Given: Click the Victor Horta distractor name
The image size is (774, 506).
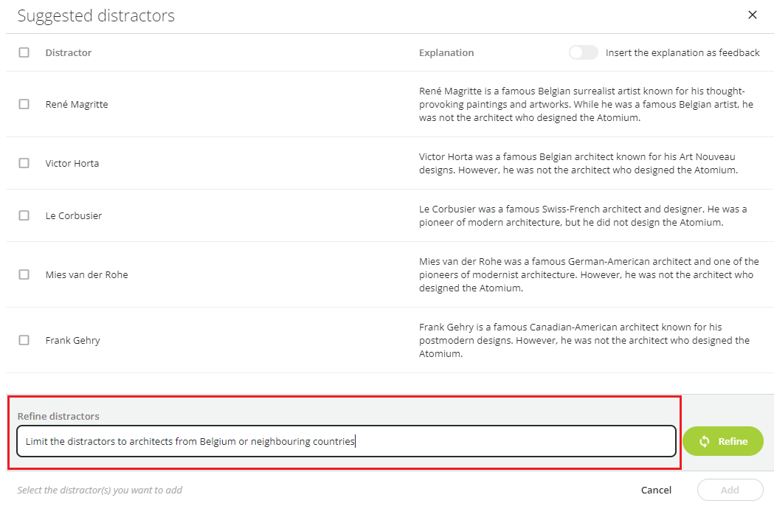Looking at the screenshot, I should [x=72, y=163].
